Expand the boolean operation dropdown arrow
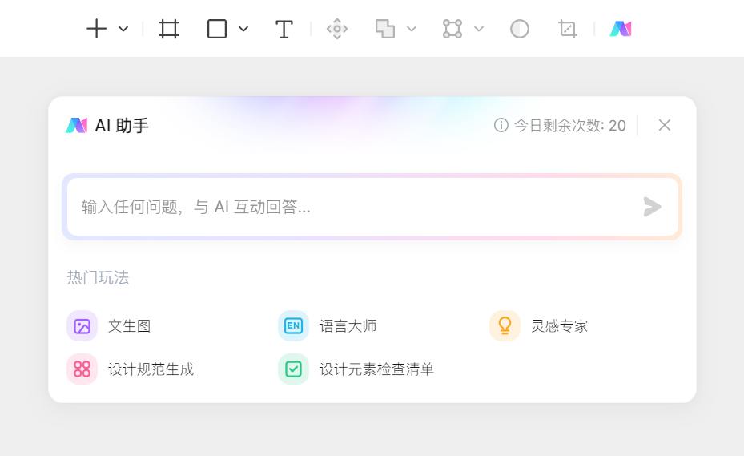This screenshot has height=456, width=744. [x=412, y=29]
